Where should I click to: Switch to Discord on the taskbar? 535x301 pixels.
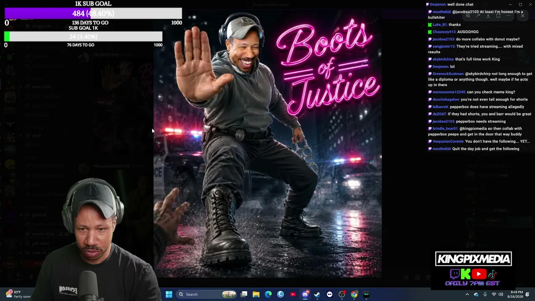click(x=305, y=294)
